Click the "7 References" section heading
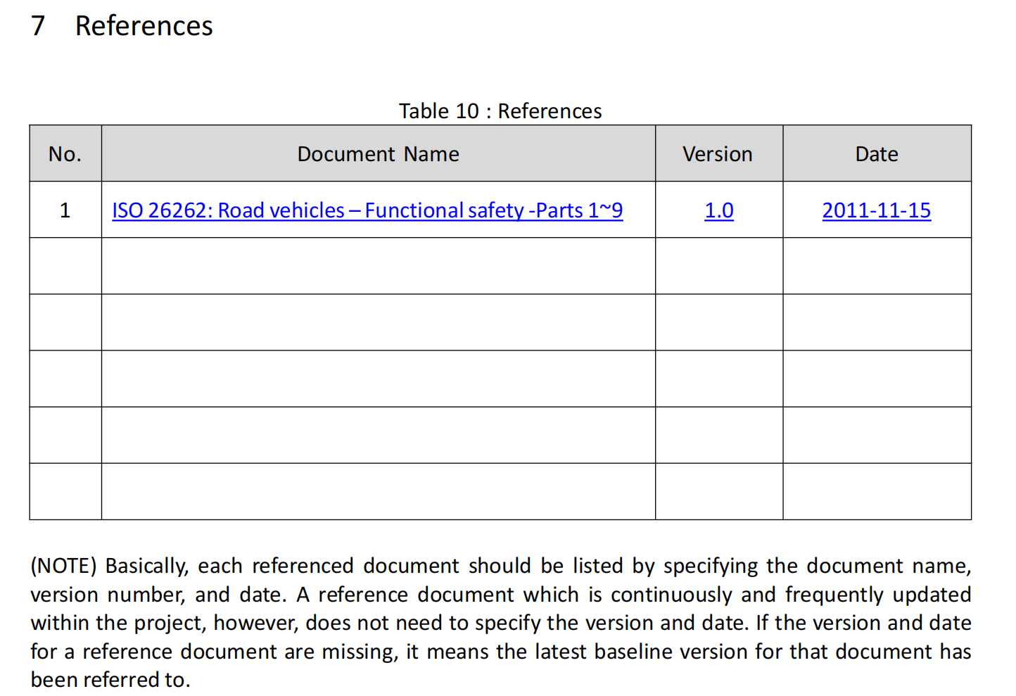 coord(122,26)
